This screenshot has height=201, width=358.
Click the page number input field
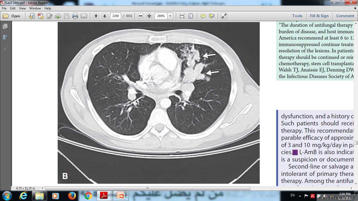coord(115,16)
